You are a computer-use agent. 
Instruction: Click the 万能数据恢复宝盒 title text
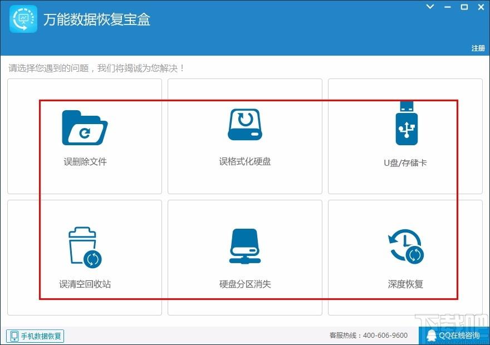97,19
